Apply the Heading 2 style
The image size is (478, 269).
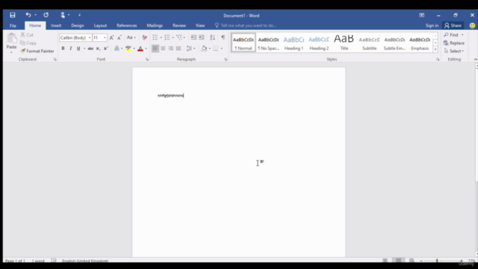[319, 43]
